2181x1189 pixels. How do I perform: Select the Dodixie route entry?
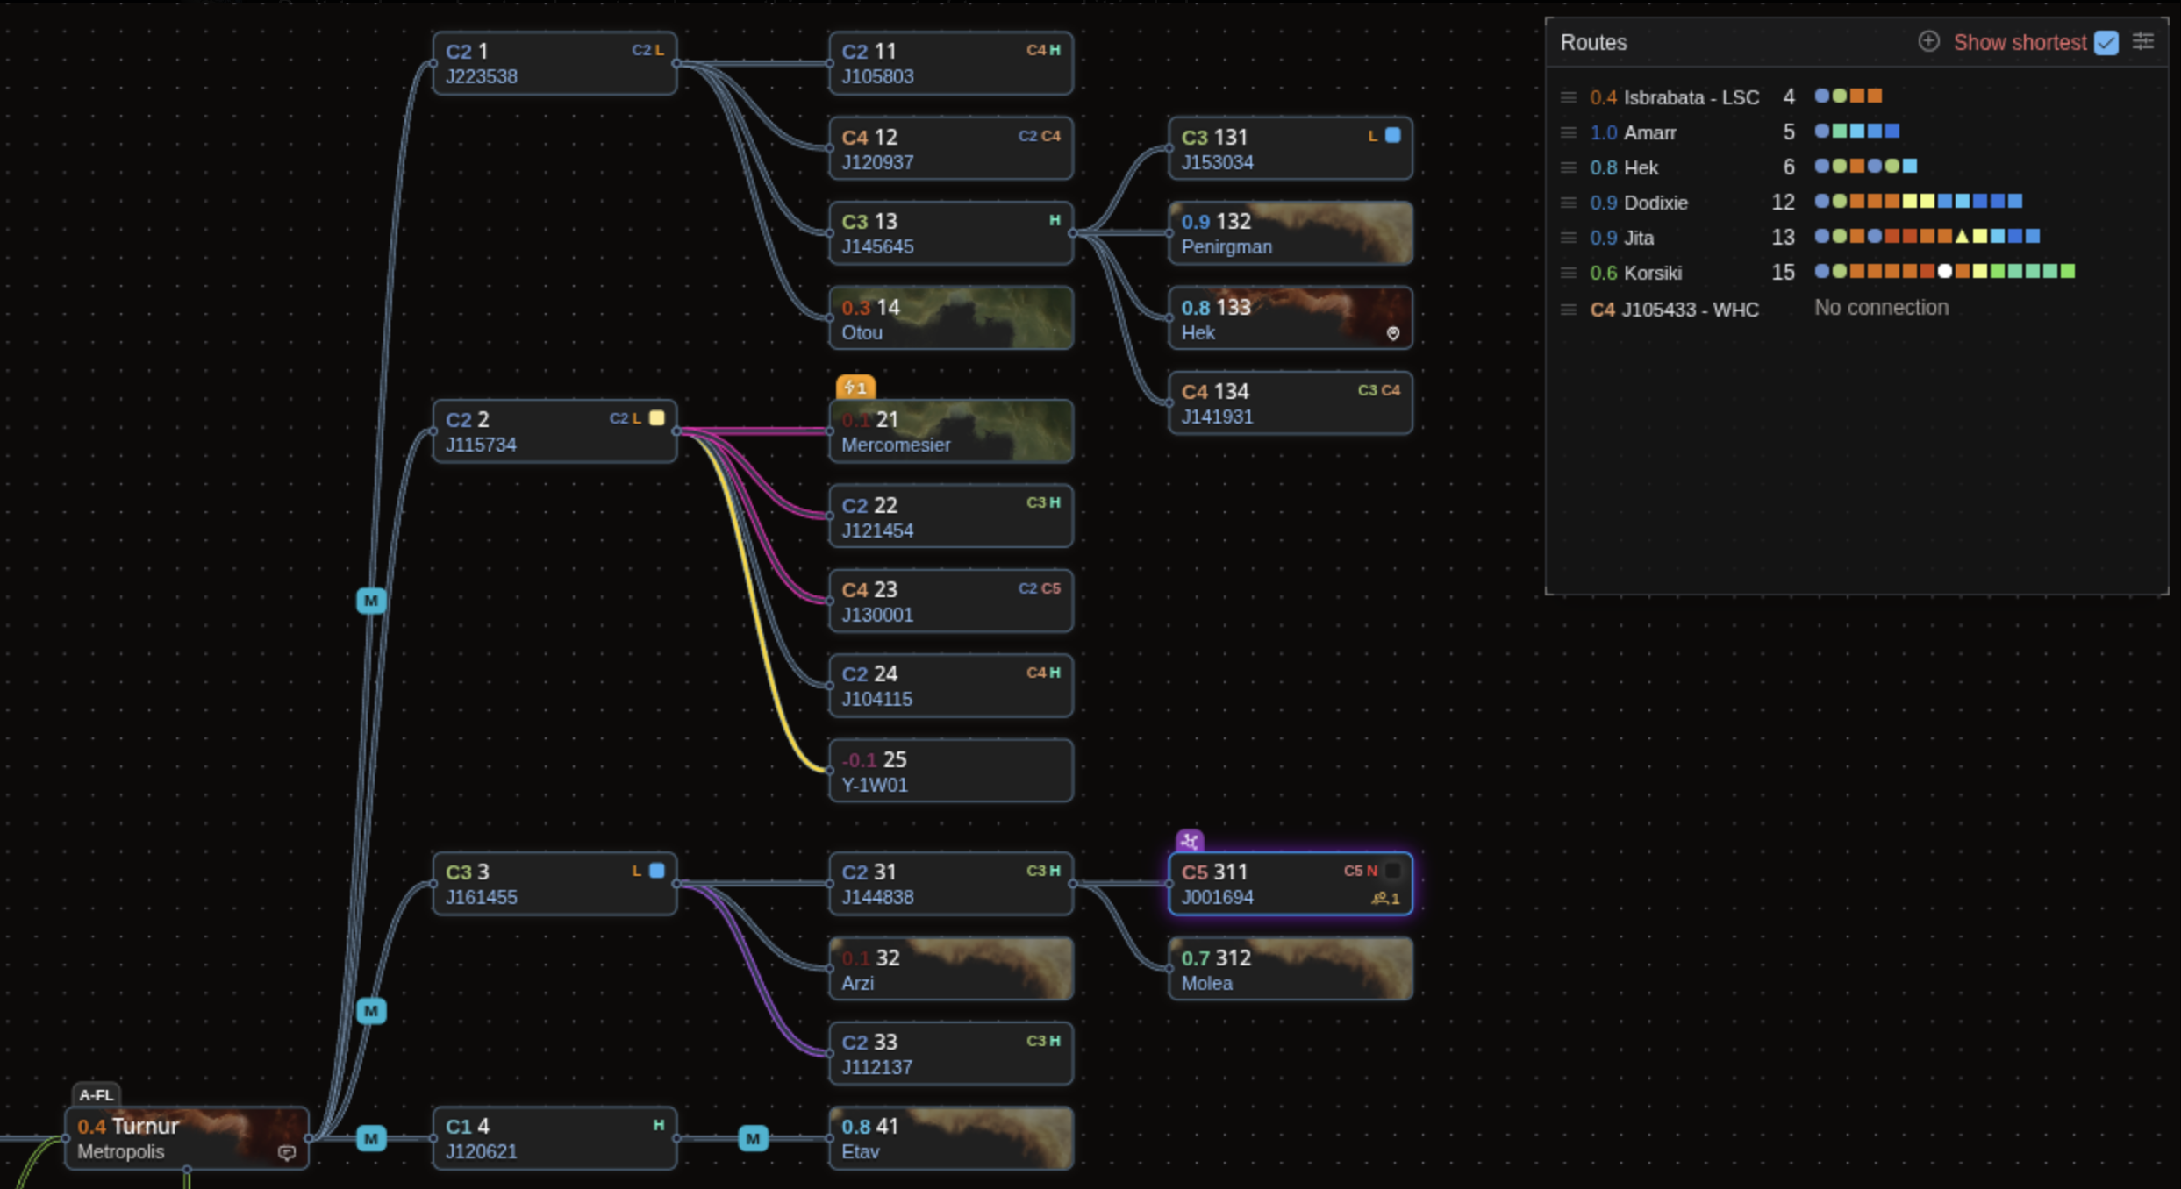1655,203
